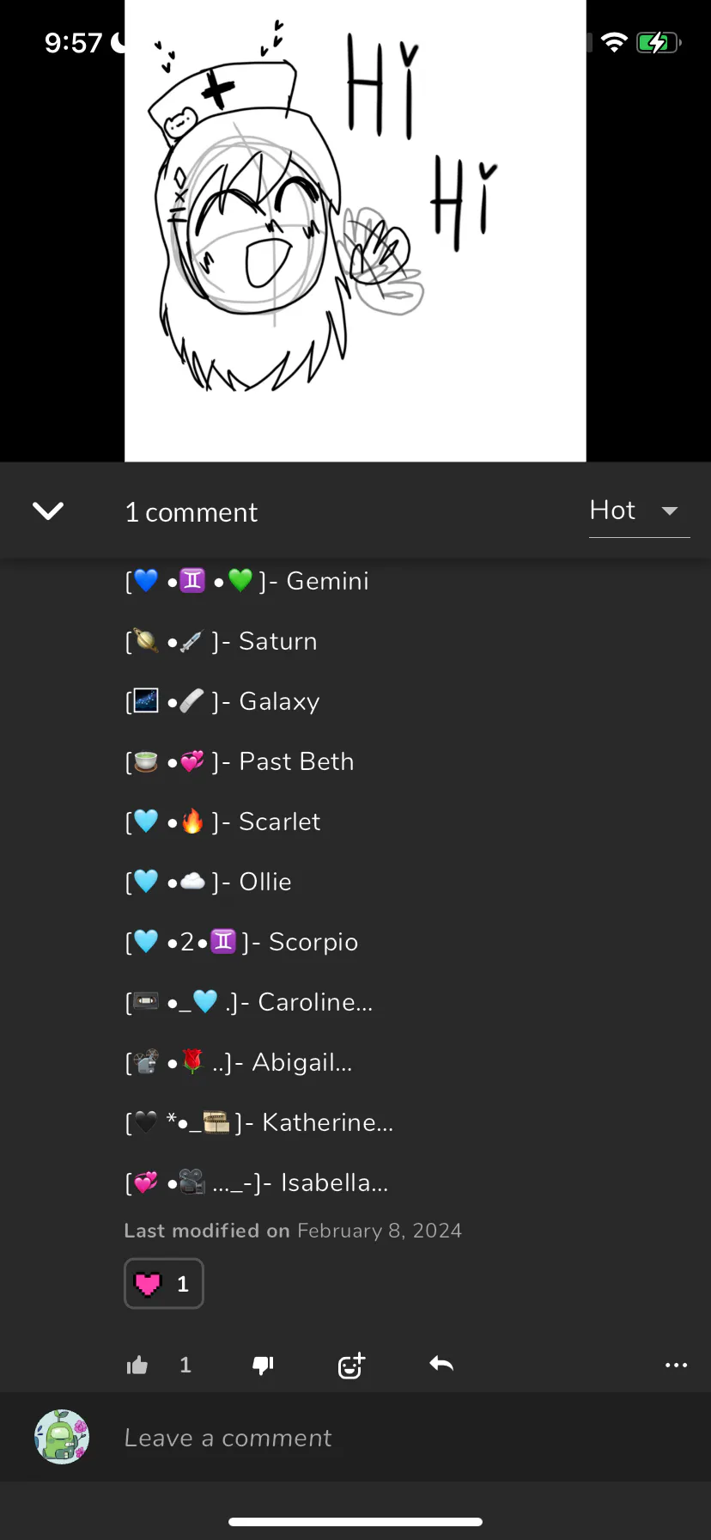The width and height of the screenshot is (711, 1540).
Task: Tap the home indicator bar
Action: point(355,1522)
